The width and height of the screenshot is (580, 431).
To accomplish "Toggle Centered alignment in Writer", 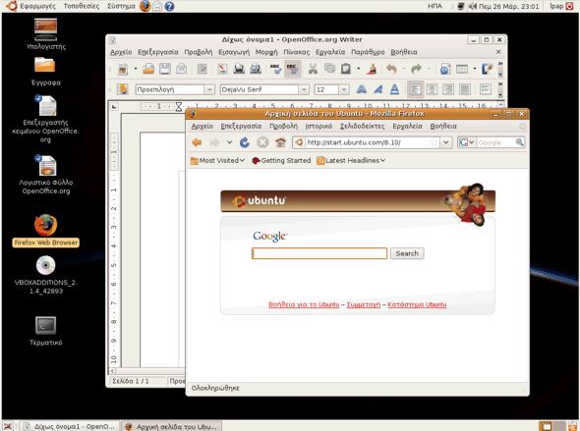I will coord(432,89).
